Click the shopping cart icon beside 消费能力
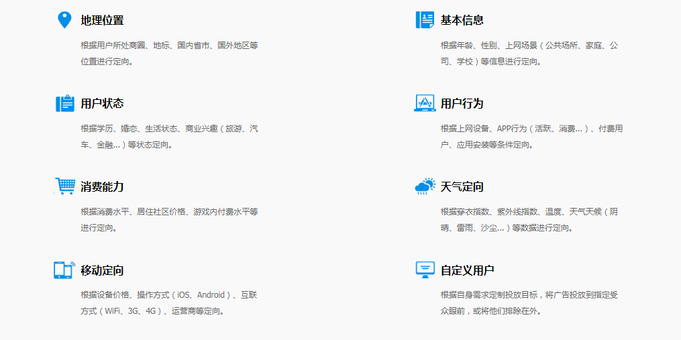This screenshot has width=681, height=340. pos(64,186)
